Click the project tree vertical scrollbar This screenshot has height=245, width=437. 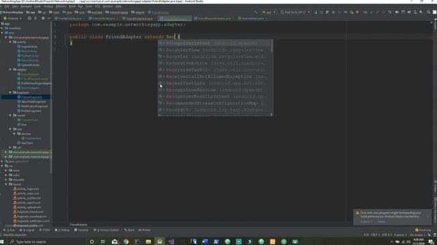[51, 97]
